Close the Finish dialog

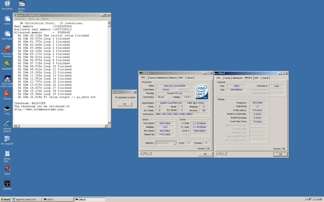click(x=135, y=92)
